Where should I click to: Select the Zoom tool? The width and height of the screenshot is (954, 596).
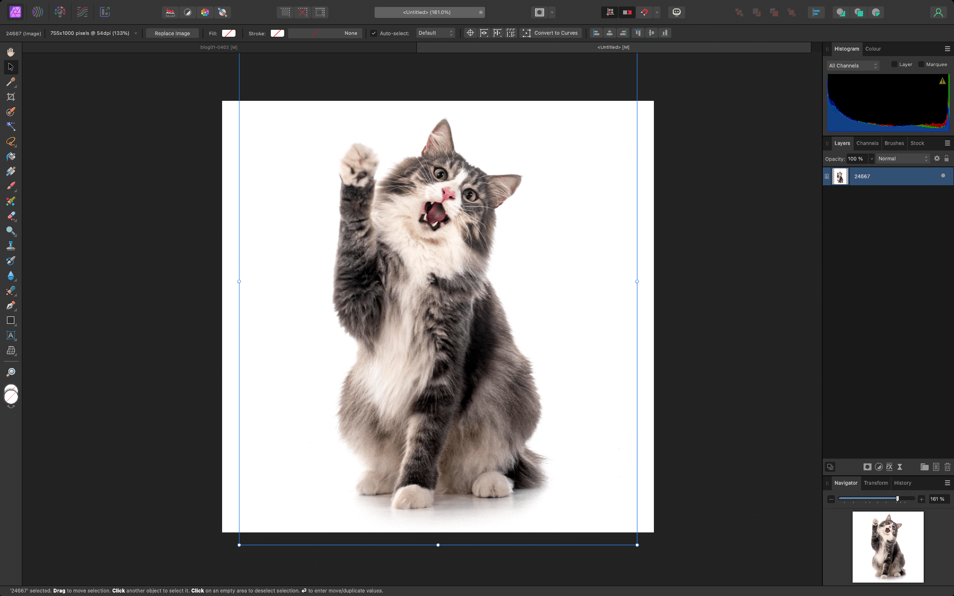pyautogui.click(x=10, y=372)
